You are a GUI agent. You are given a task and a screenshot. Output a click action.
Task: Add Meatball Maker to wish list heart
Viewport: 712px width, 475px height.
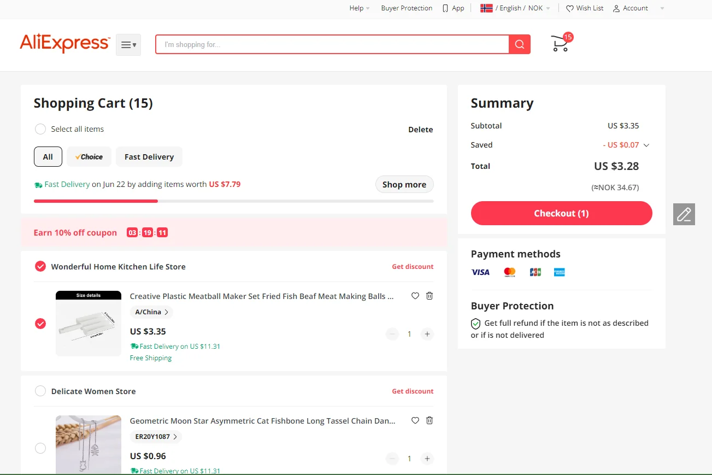tap(415, 296)
